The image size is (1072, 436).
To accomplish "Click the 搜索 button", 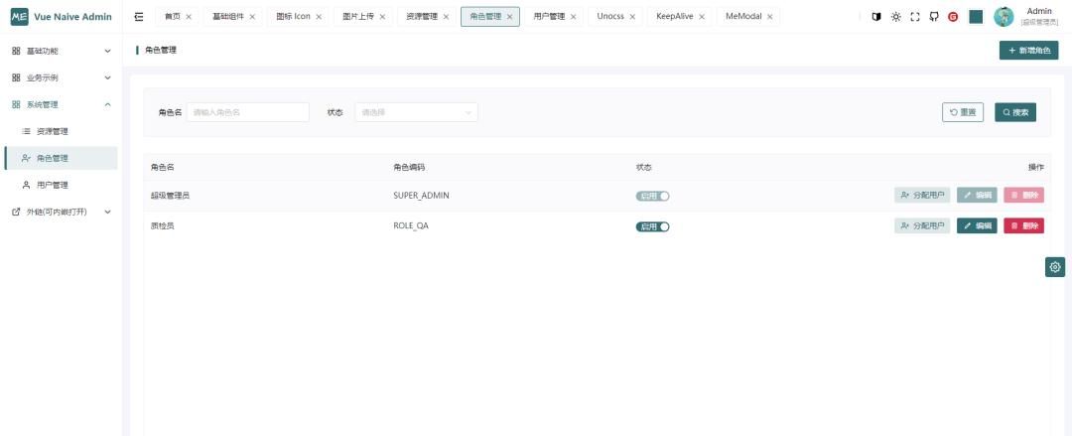I will [1015, 112].
